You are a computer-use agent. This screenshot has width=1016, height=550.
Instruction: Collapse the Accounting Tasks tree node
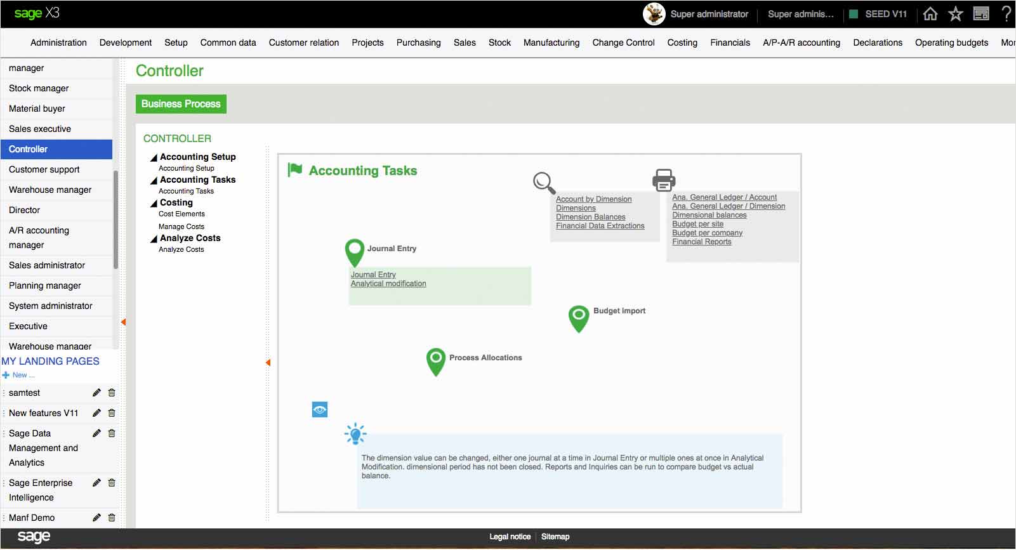tap(154, 180)
